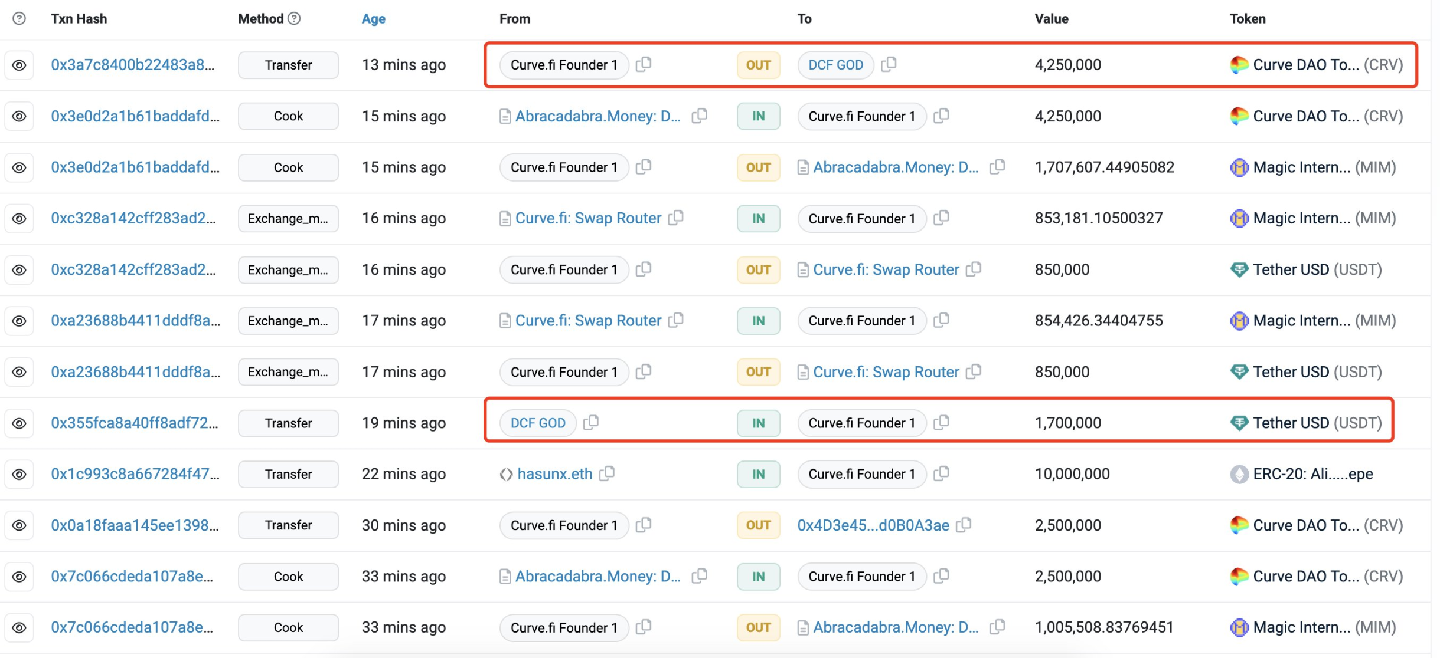The image size is (1440, 658).
Task: Open Magic Intern... MIM token in 1,005,508 row
Action: pos(1324,627)
